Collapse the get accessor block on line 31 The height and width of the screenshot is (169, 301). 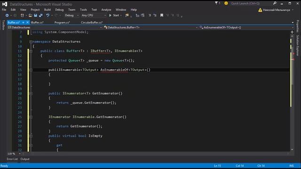click(31, 146)
